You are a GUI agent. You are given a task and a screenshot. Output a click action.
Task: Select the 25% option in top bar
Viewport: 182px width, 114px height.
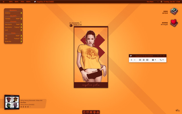coord(11,2)
